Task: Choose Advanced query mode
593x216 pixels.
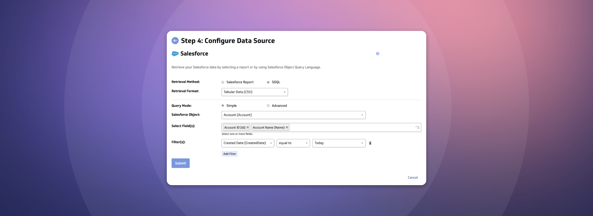Action: 268,106
